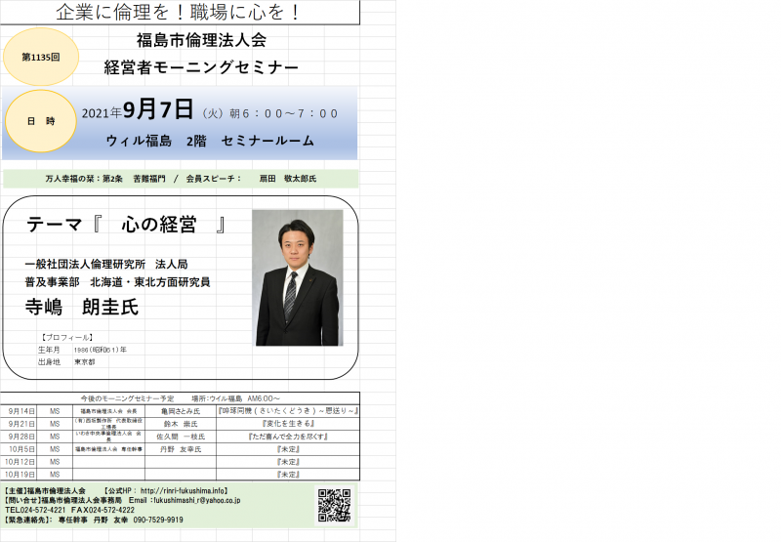Click the 第1135回 oval badge

[40, 58]
